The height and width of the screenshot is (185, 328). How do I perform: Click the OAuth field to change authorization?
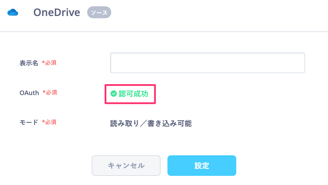click(130, 94)
